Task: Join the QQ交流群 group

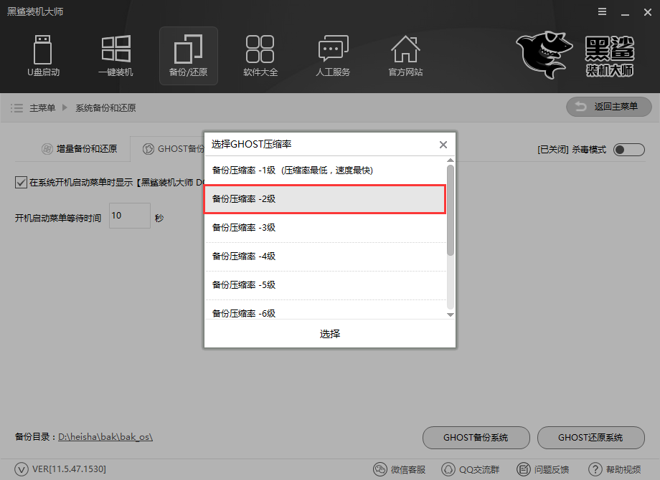Action: (471, 469)
